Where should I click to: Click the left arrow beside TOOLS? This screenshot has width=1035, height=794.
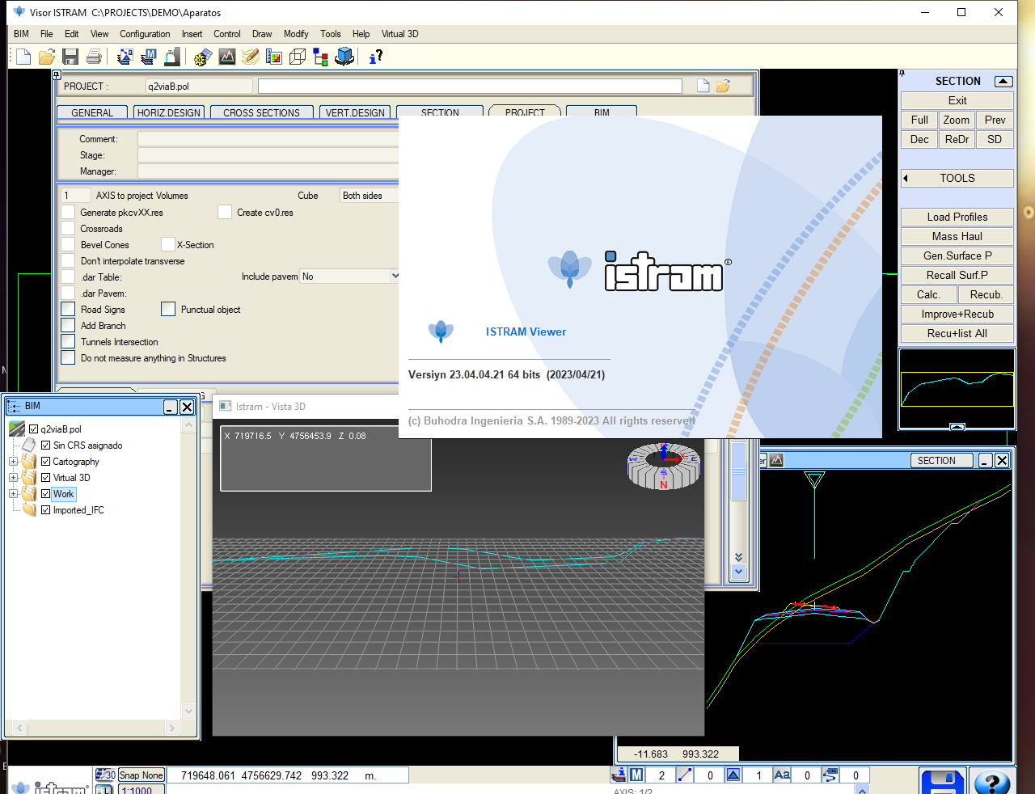pyautogui.click(x=906, y=178)
